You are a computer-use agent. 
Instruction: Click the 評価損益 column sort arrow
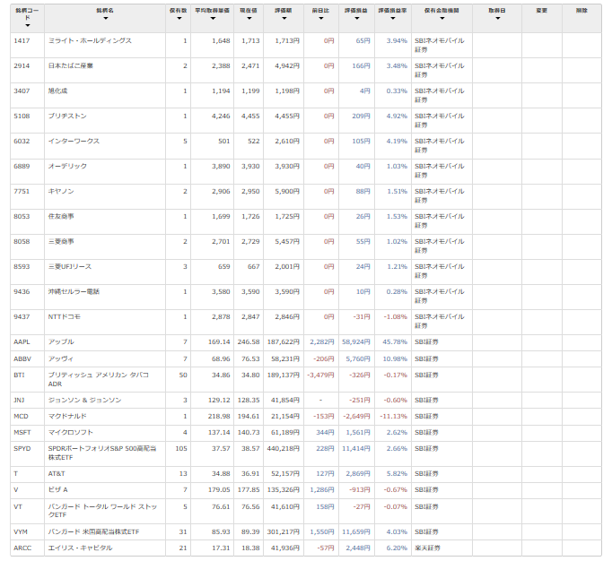click(x=356, y=18)
